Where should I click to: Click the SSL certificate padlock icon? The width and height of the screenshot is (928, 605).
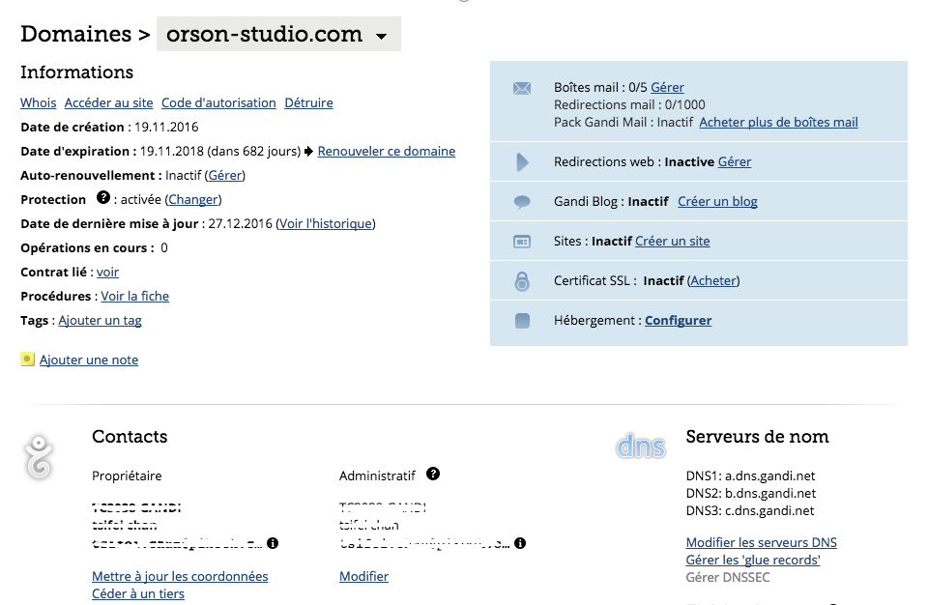pos(522,281)
